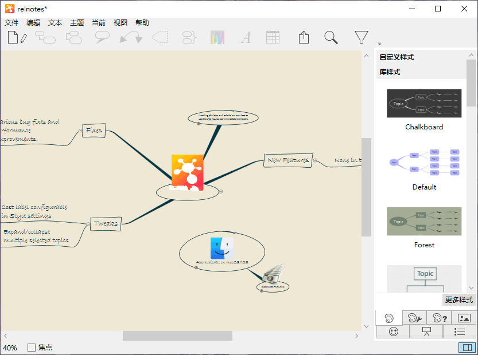
Task: Click the table calendar grid icon
Action: [273, 37]
